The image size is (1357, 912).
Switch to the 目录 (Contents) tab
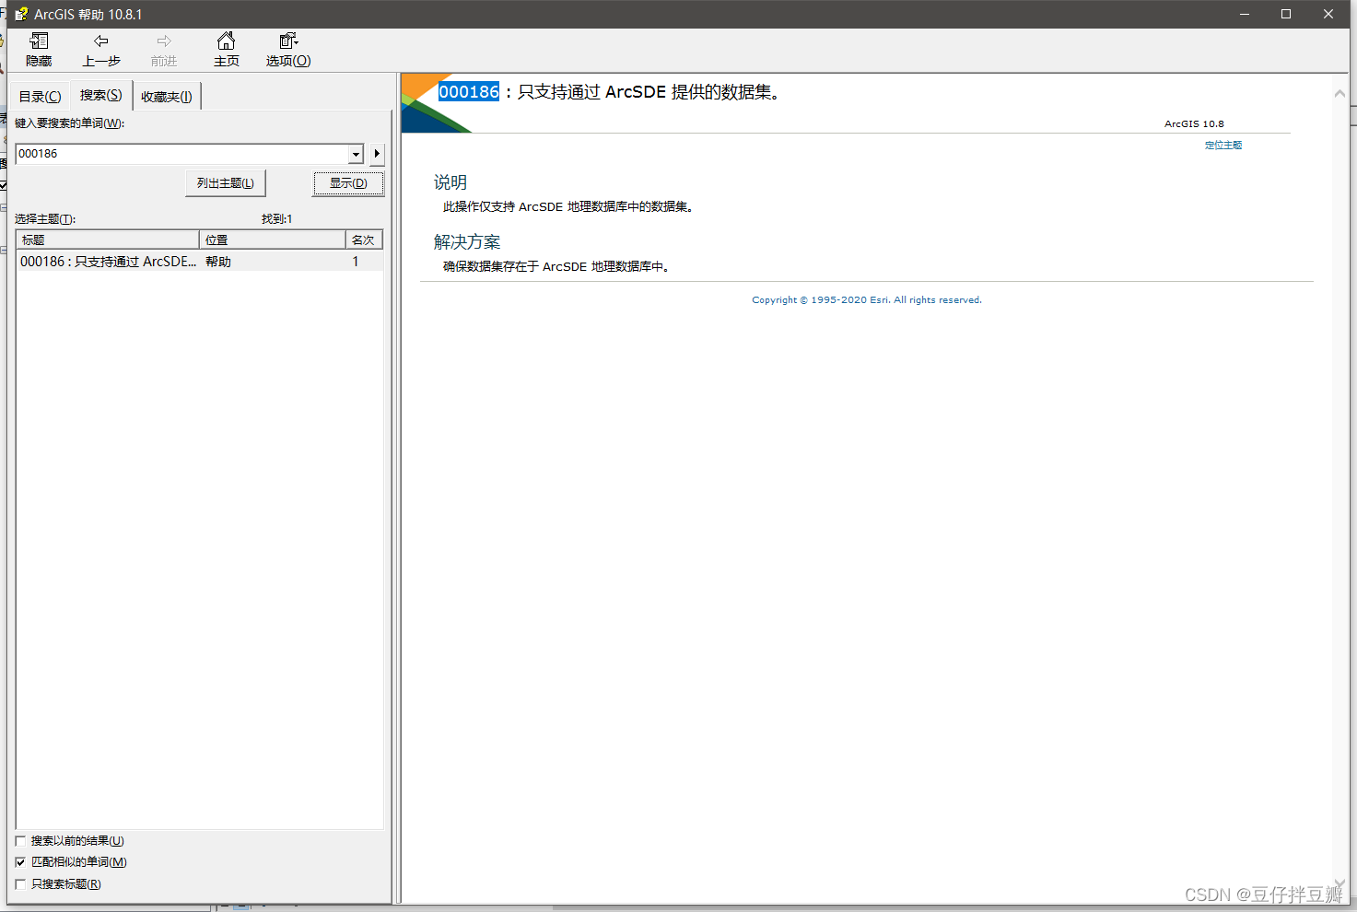pyautogui.click(x=39, y=95)
